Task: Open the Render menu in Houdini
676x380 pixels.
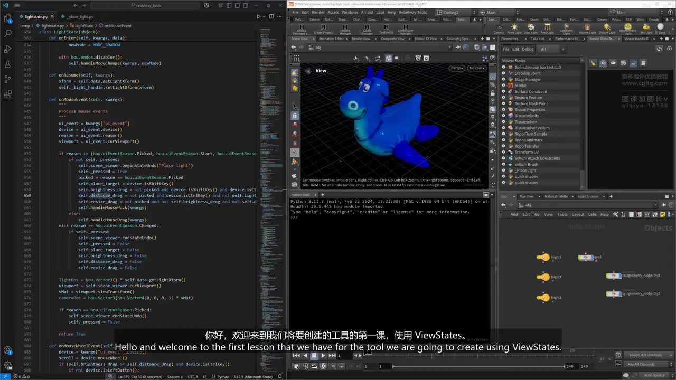Action: click(318, 12)
